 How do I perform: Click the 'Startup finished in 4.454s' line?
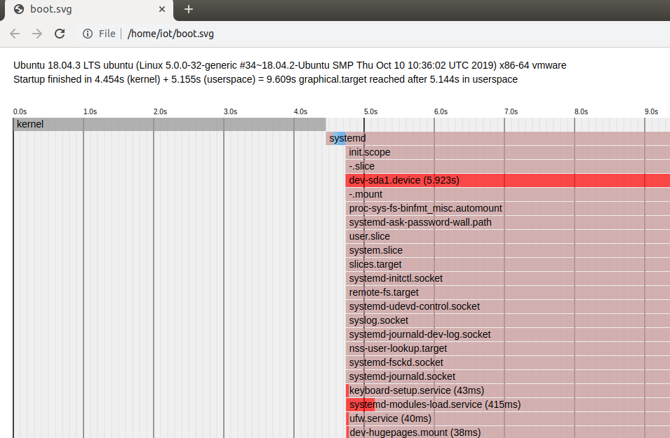click(265, 79)
